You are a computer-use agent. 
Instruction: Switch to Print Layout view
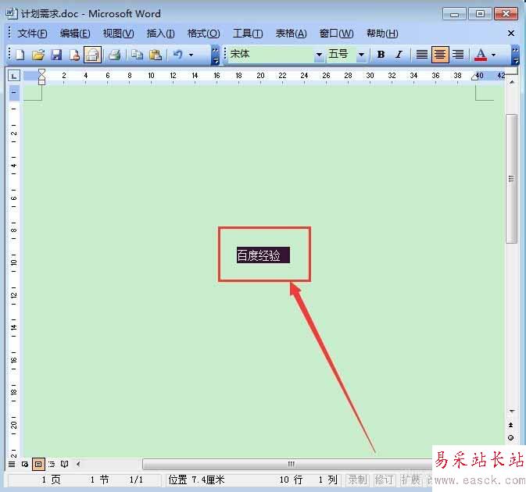coord(38,464)
